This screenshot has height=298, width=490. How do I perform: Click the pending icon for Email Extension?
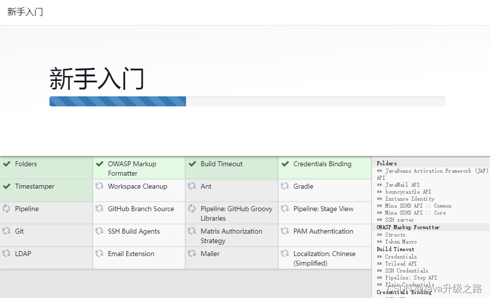click(x=99, y=254)
